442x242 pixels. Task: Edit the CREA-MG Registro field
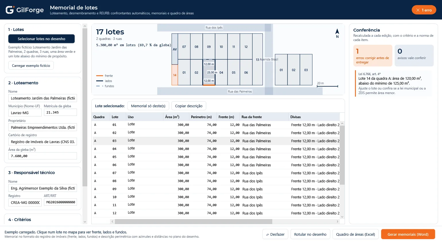pos(25,202)
